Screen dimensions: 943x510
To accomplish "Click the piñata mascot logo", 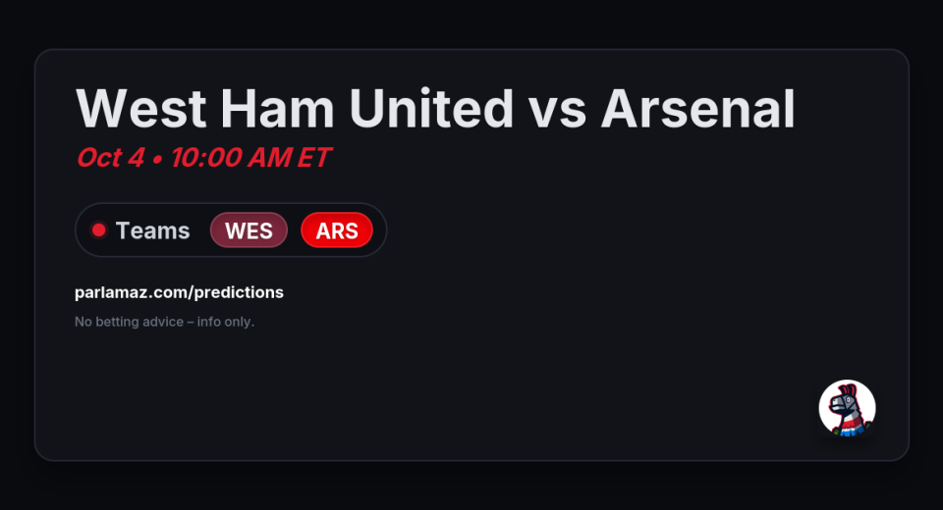I will [x=847, y=408].
